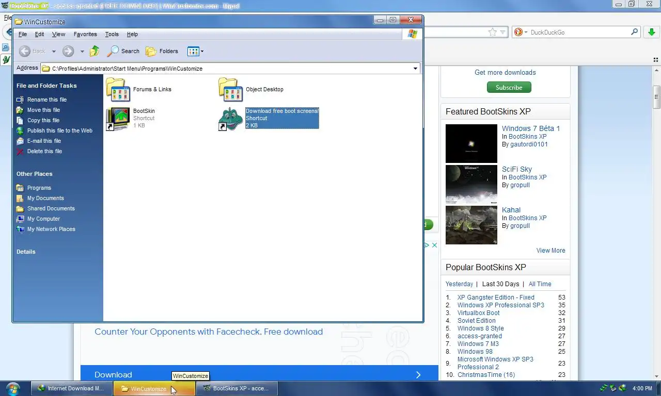Expand the Views dropdown arrow
The height and width of the screenshot is (396, 661).
tap(202, 52)
